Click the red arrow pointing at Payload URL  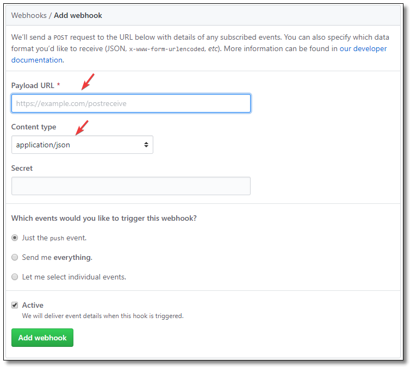tap(88, 81)
